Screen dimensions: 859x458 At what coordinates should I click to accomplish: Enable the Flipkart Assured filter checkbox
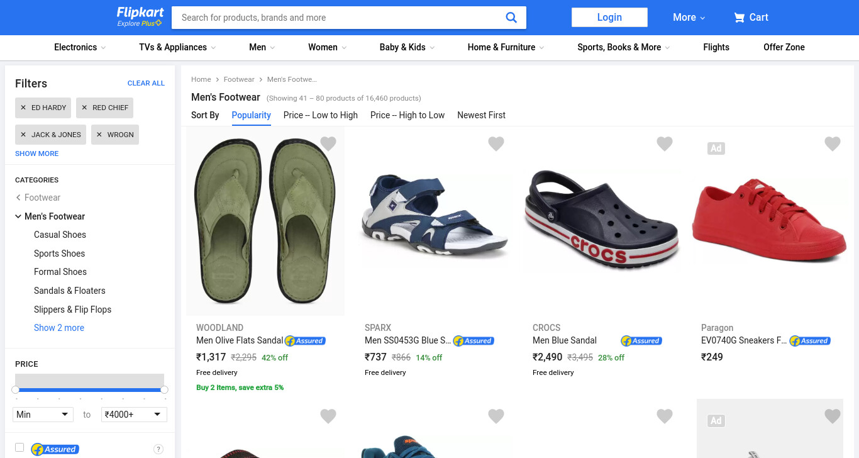[x=19, y=447]
